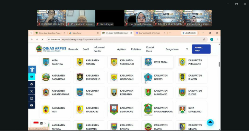
Task: Select the Nur Hidayah participant tile
Action: tap(110, 18)
